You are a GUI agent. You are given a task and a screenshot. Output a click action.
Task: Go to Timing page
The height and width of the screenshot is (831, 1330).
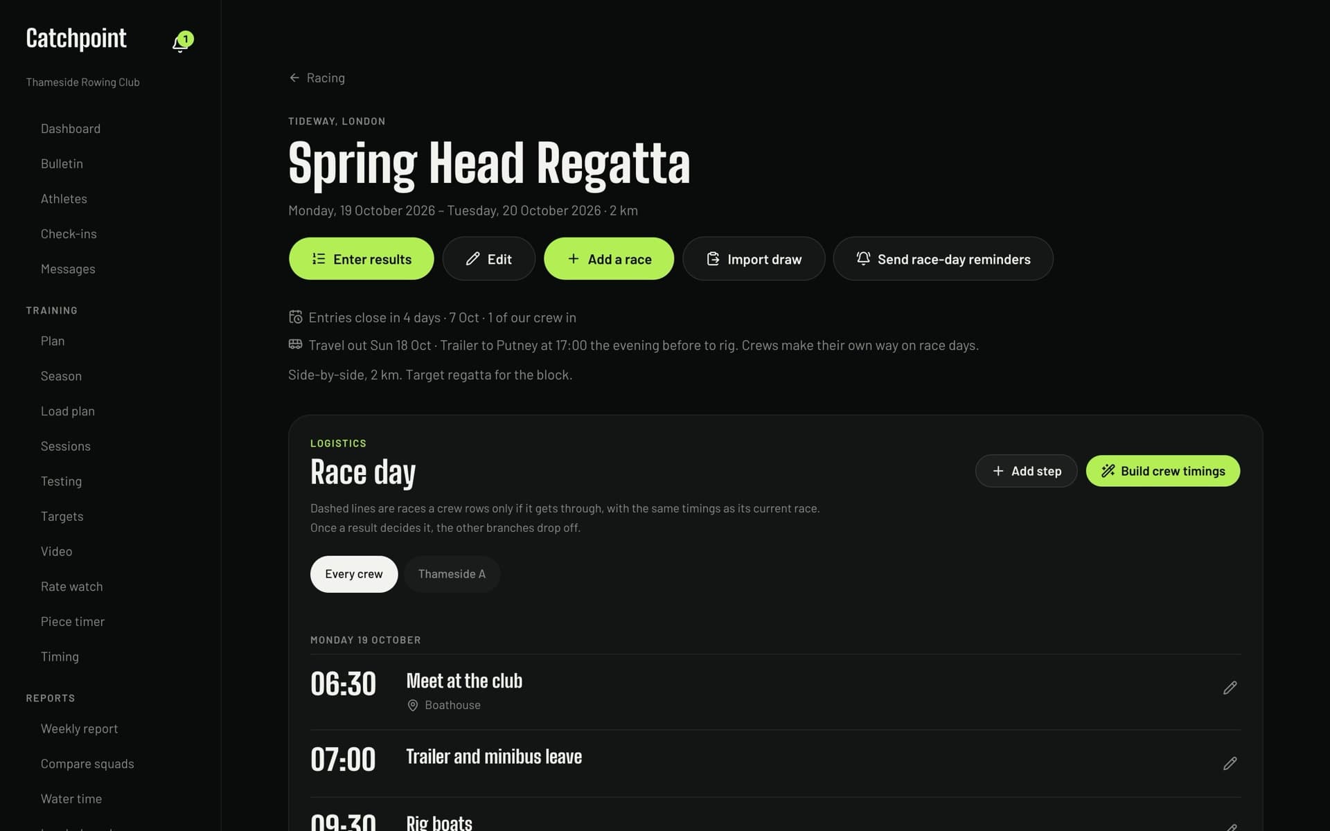60,657
